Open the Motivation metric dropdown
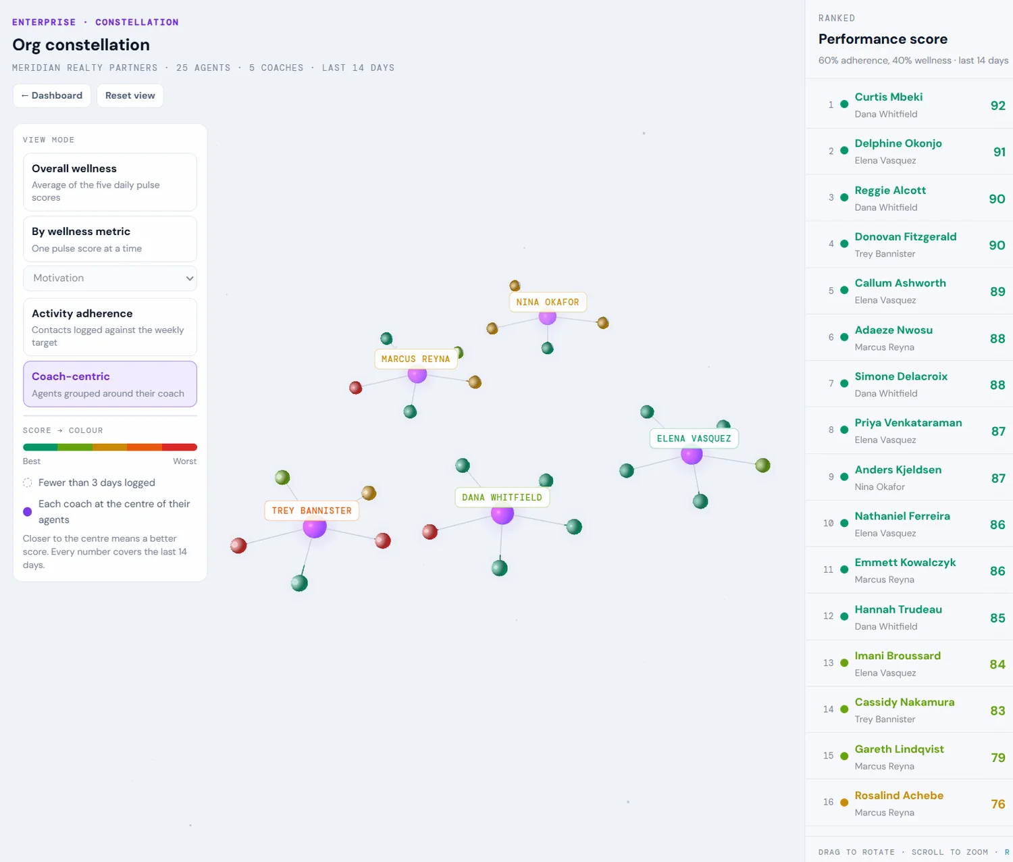1013x862 pixels. pyautogui.click(x=110, y=278)
